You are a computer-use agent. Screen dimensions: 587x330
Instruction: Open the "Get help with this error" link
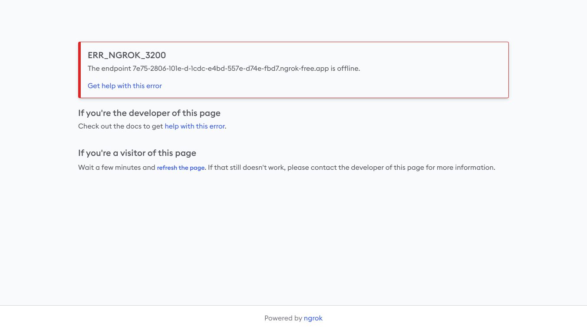point(125,86)
